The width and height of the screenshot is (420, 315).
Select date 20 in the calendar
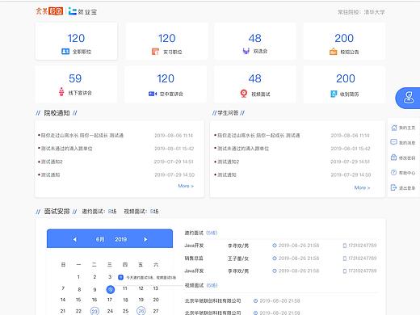pyautogui.click(x=156, y=300)
